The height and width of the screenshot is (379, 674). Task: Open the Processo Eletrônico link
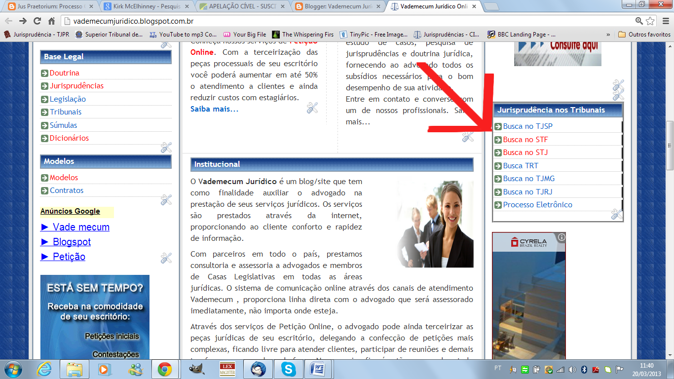coord(538,205)
